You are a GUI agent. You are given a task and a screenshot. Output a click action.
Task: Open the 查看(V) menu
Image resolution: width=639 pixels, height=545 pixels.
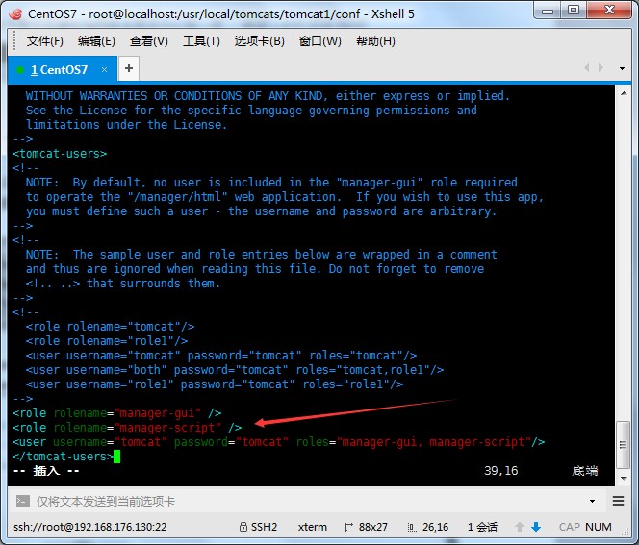[x=149, y=41]
